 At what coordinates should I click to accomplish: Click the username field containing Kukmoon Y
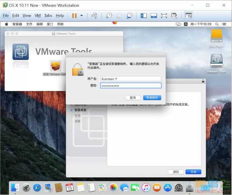pyautogui.click(x=131, y=79)
